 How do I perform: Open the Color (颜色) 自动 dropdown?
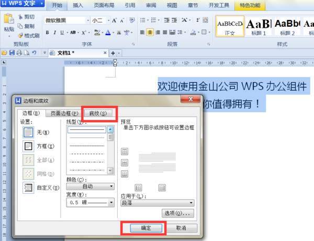(91, 187)
